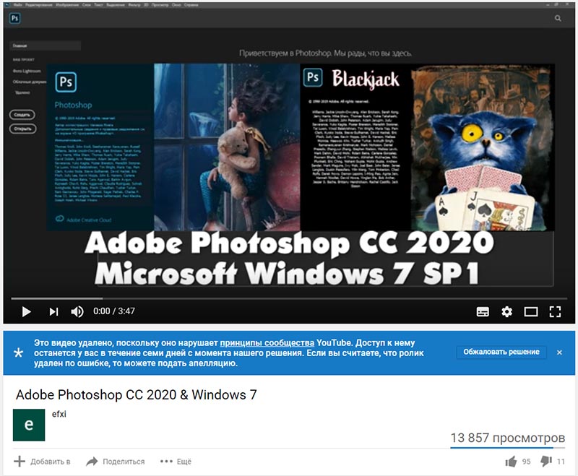
Task: Open the efxi channel avatar
Action: tap(29, 425)
